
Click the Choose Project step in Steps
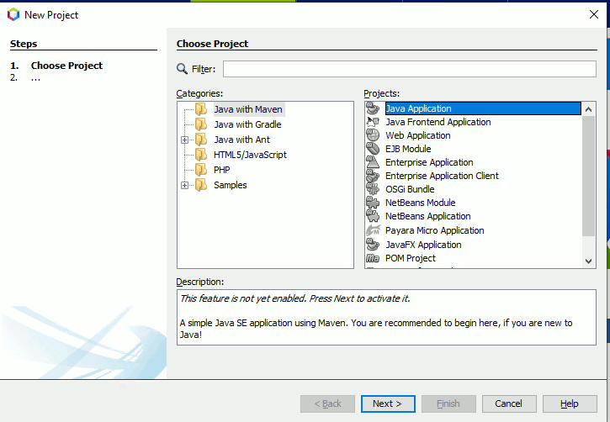pyautogui.click(x=66, y=66)
